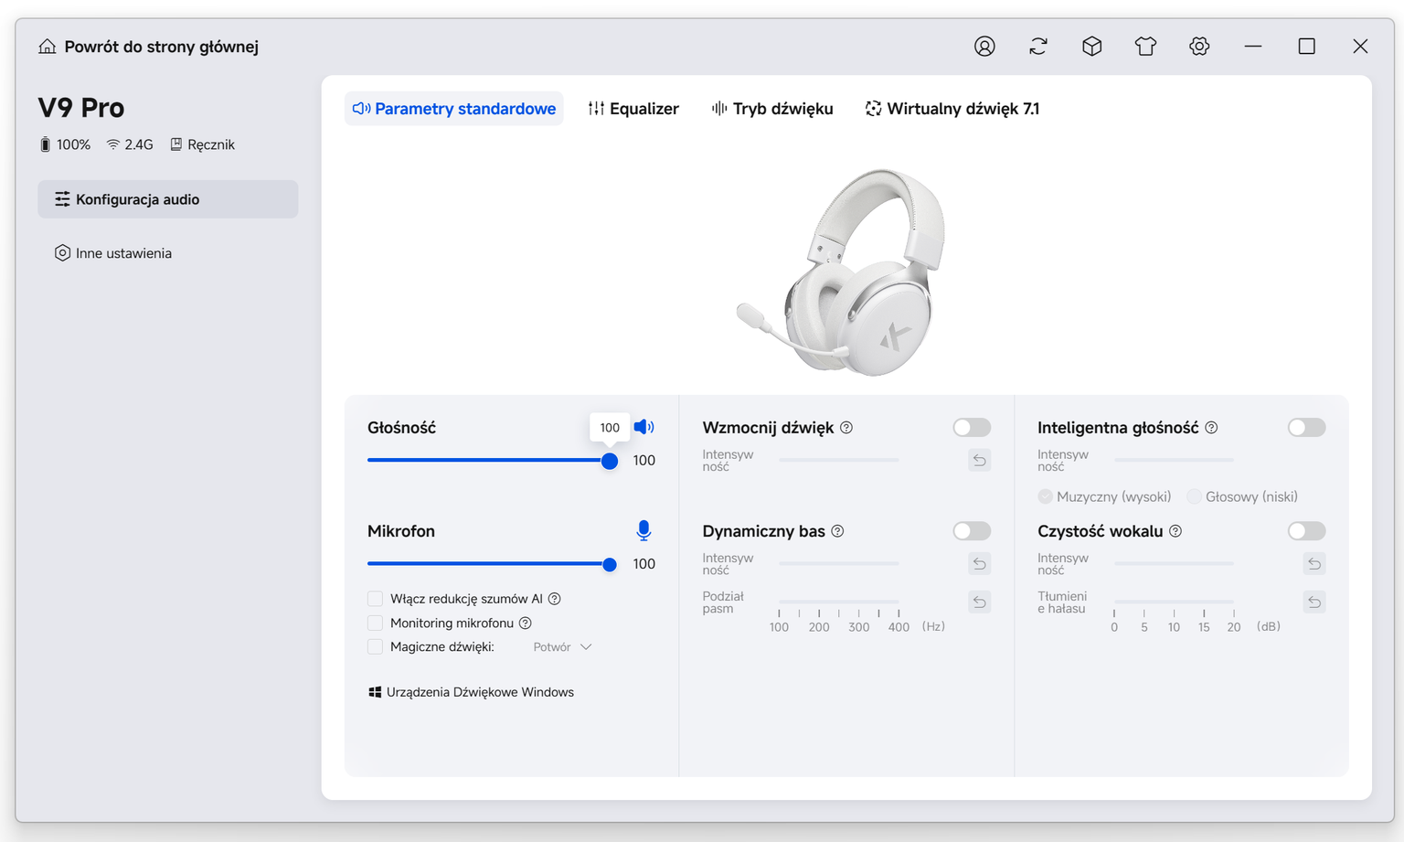Select Głosowy (niski) radio option
This screenshot has width=1404, height=842.
click(1194, 496)
